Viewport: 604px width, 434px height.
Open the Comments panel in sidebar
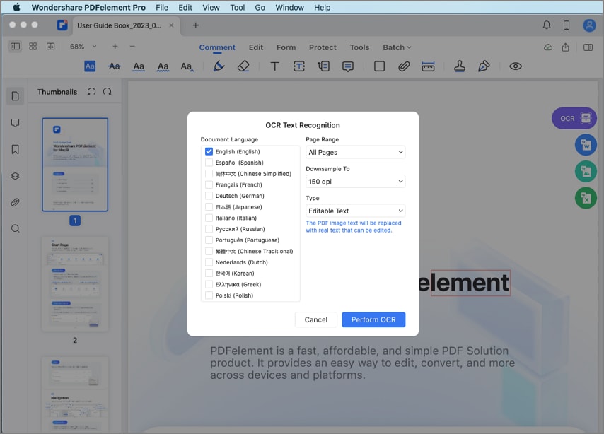(x=15, y=123)
